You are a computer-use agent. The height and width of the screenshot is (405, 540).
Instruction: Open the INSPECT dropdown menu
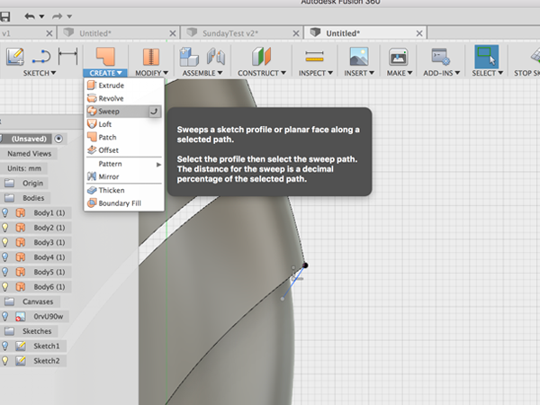(x=316, y=73)
